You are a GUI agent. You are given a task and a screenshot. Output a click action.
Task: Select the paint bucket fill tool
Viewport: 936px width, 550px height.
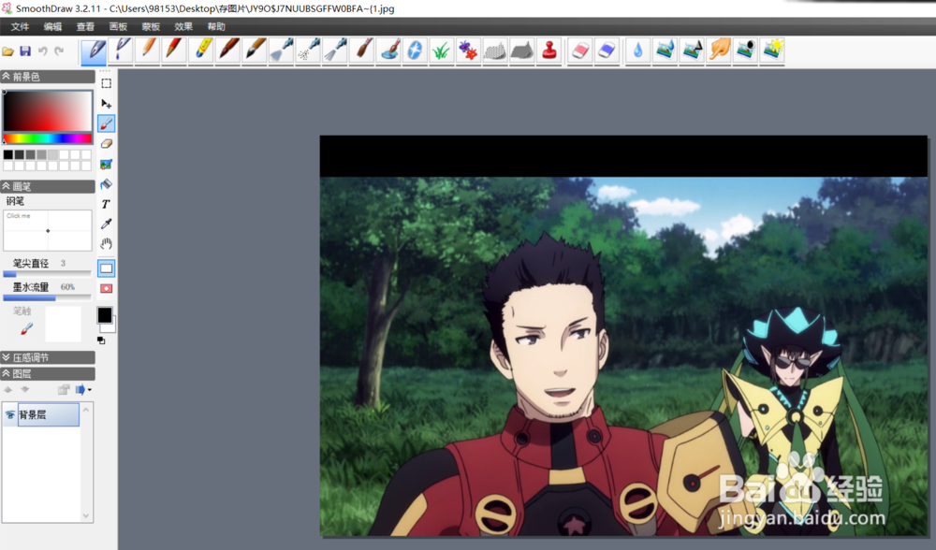pos(107,183)
